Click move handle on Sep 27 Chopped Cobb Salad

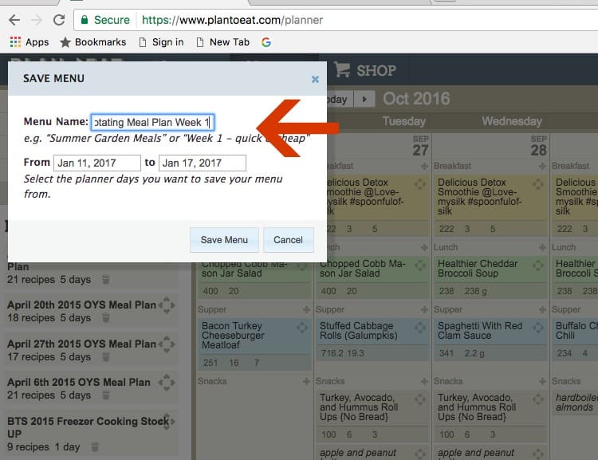[x=420, y=265]
